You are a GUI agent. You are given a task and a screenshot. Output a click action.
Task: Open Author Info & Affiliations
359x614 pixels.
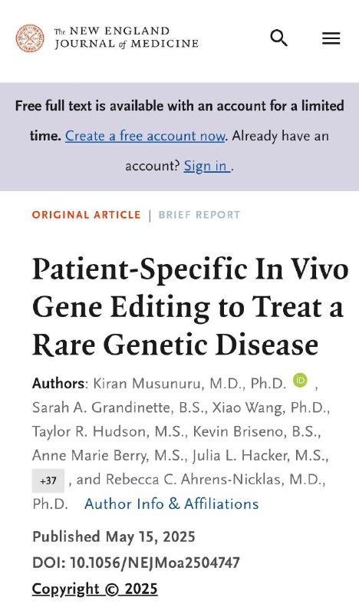click(x=172, y=503)
